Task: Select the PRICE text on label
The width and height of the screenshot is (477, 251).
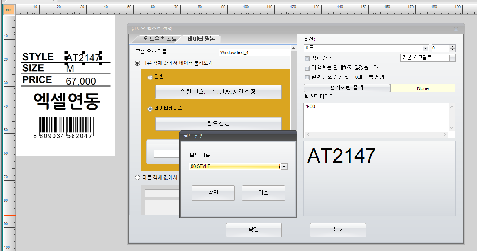Action: (37, 80)
